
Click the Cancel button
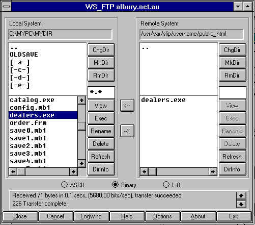pyautogui.click(x=56, y=216)
